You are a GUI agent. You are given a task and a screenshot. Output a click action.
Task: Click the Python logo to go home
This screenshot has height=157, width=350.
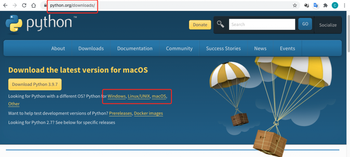point(41,24)
